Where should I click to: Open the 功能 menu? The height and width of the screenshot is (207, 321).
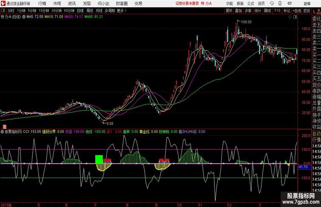tap(229, 3)
